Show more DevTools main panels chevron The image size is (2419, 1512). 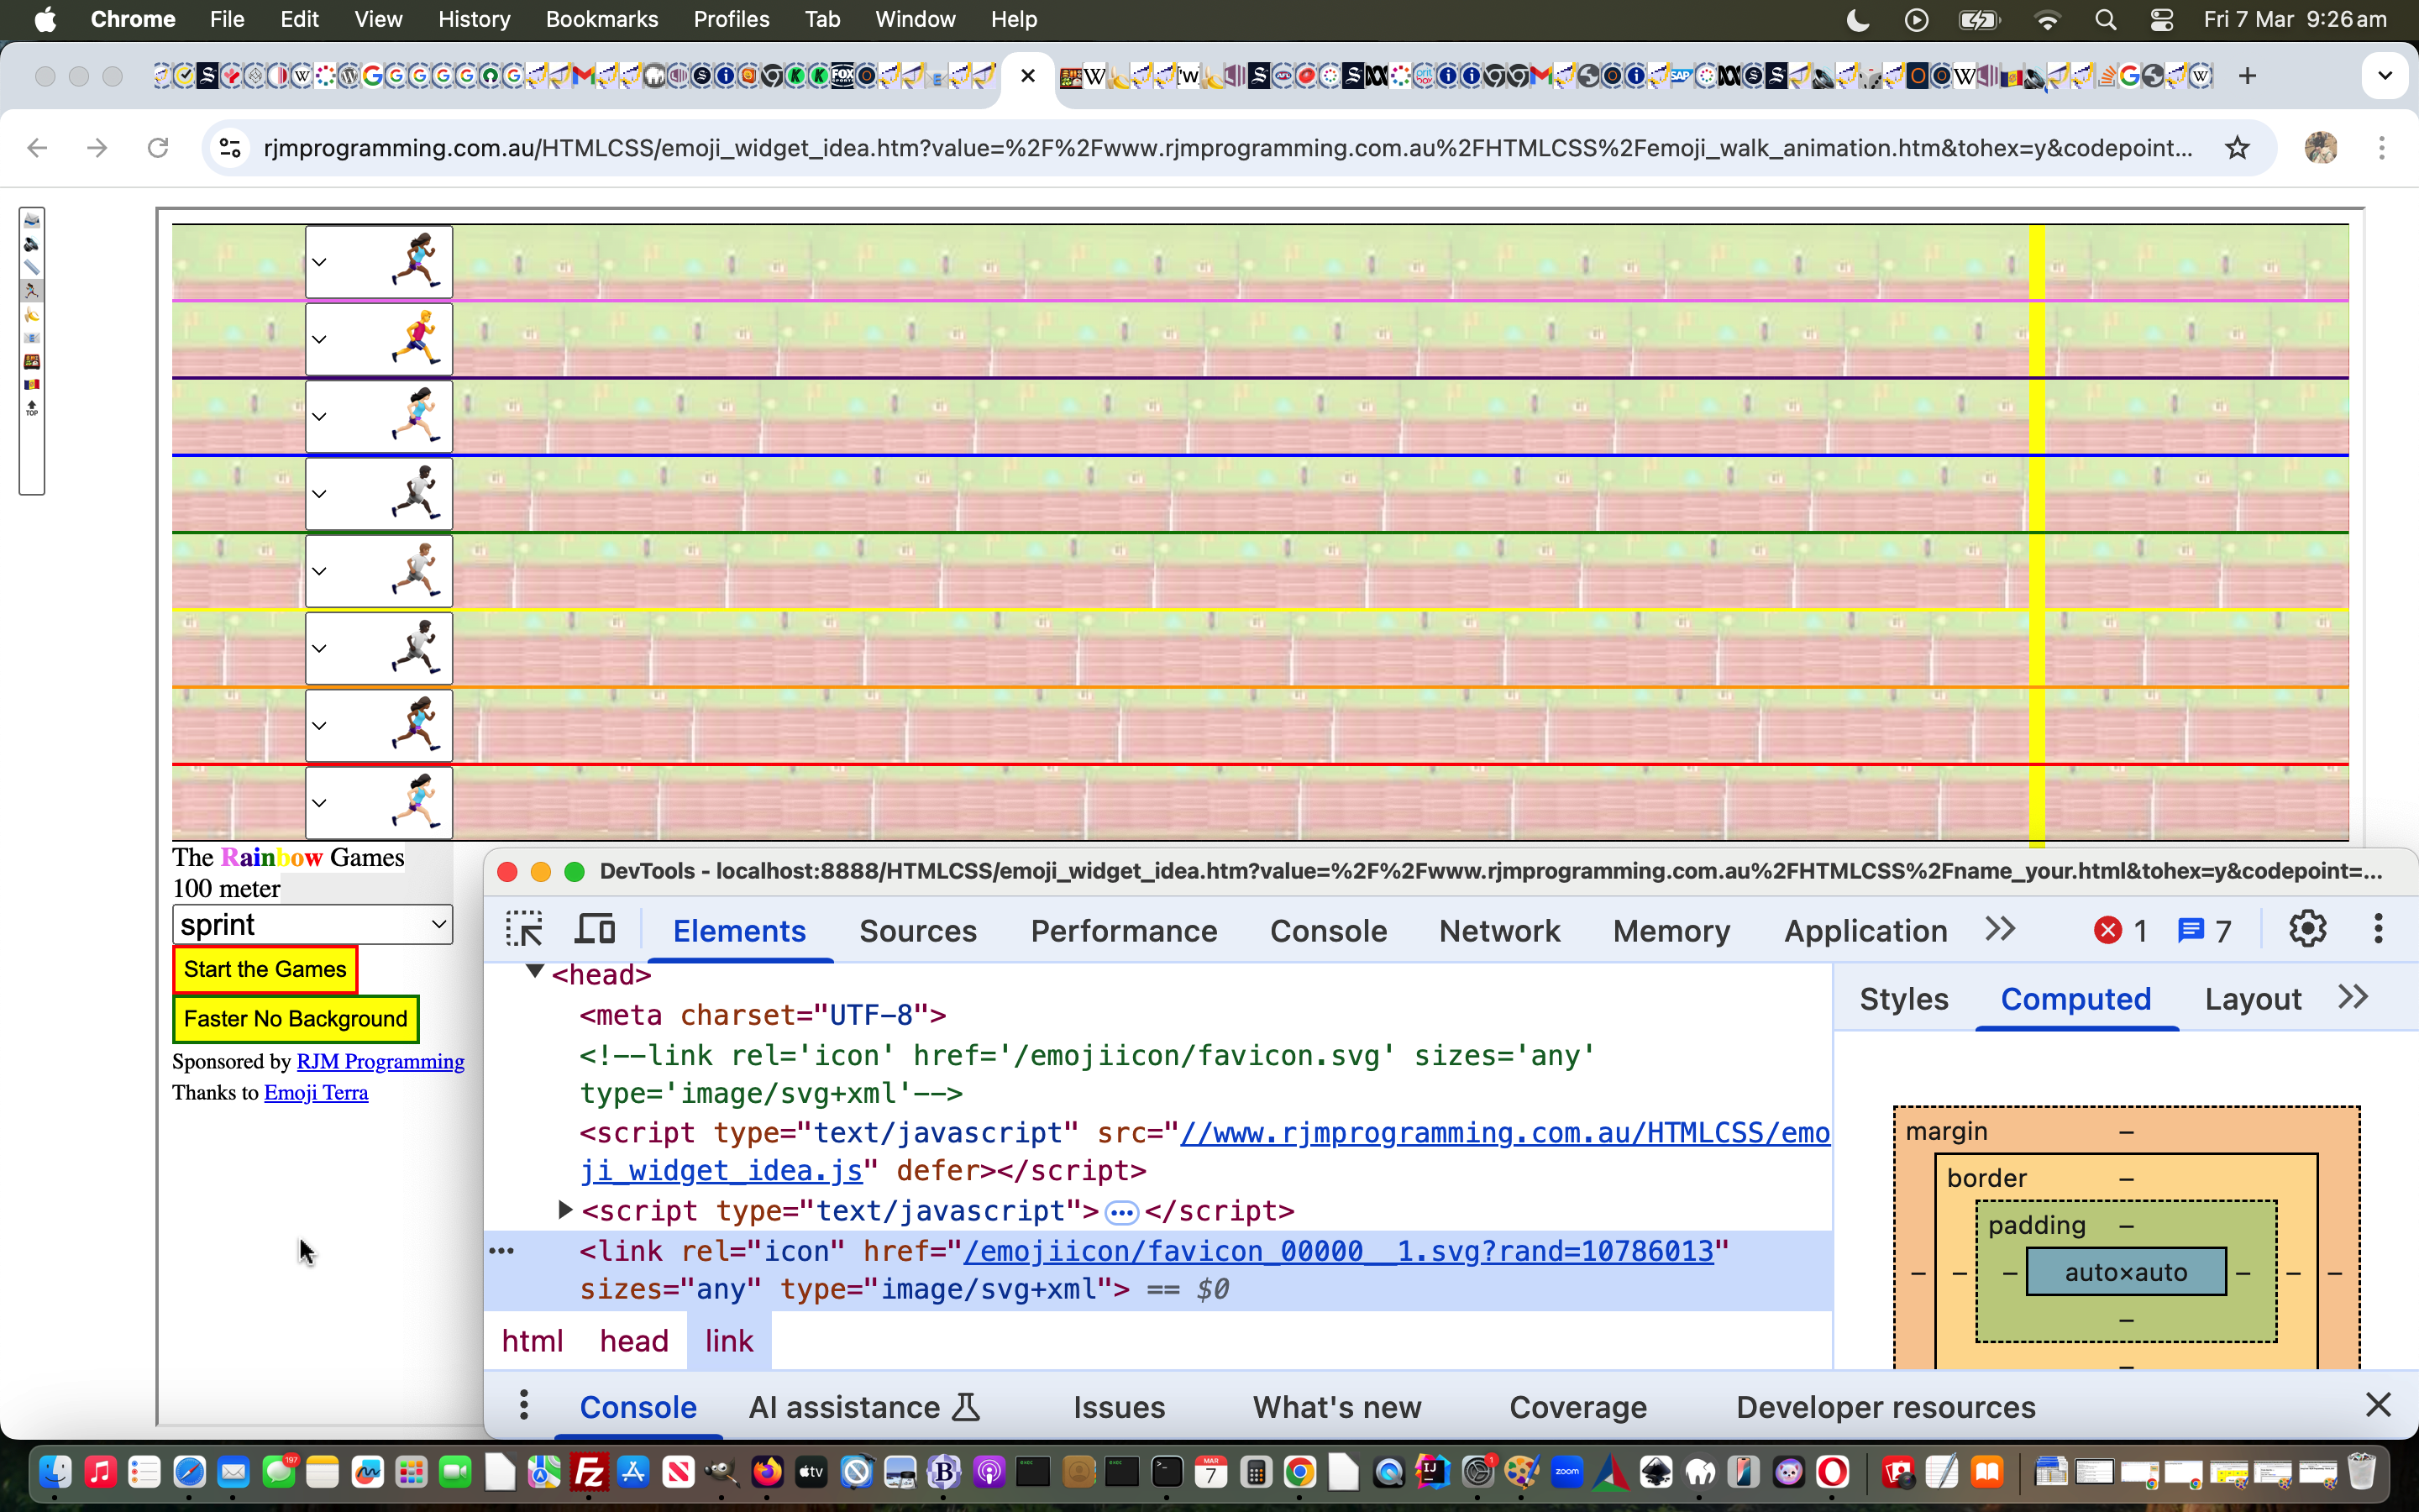(2000, 930)
